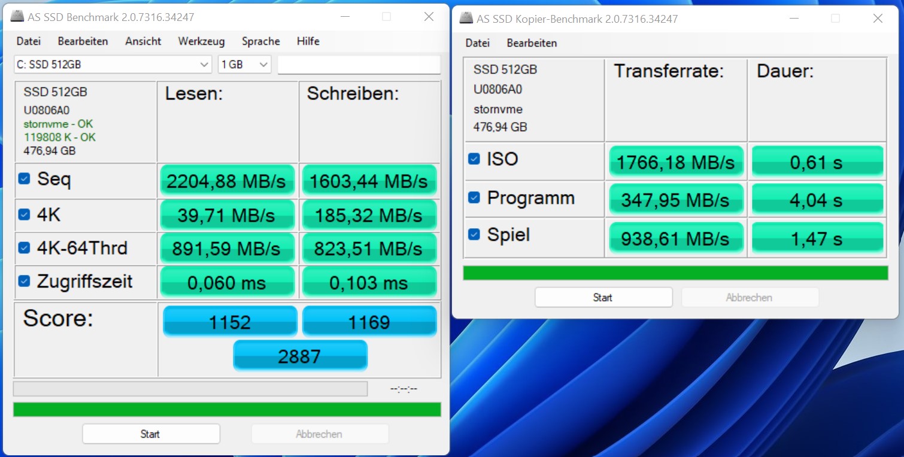Click 476,94 GB capacity in AS SSD Benchmark
The height and width of the screenshot is (457, 904).
pyautogui.click(x=50, y=151)
